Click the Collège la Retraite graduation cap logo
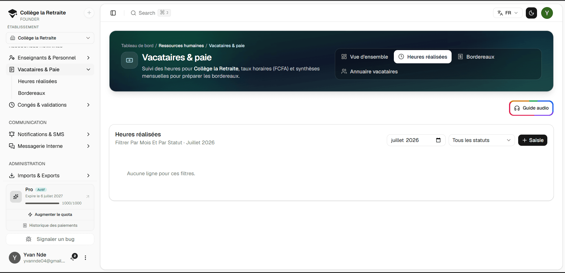Image resolution: width=565 pixels, height=273 pixels. (x=13, y=13)
